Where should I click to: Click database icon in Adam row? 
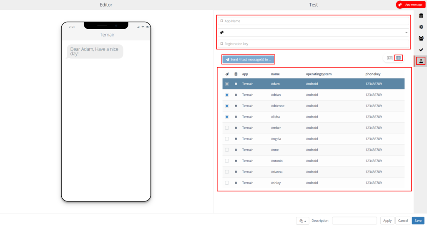(x=236, y=84)
